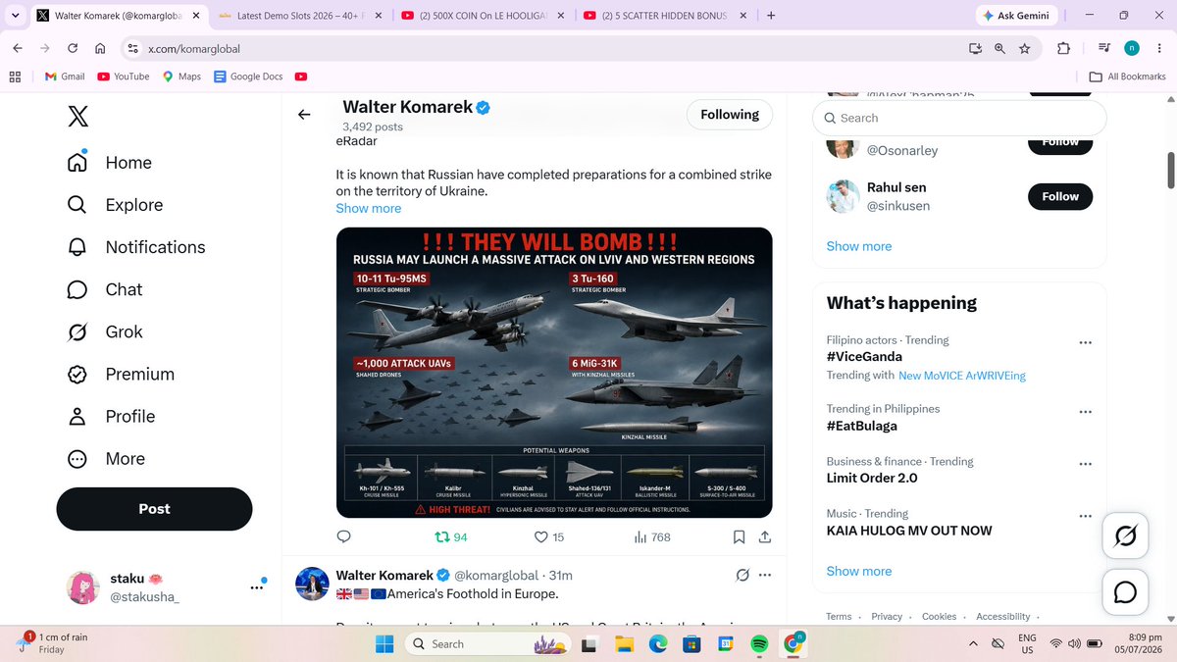Open Grok in the sidebar

coord(104,331)
